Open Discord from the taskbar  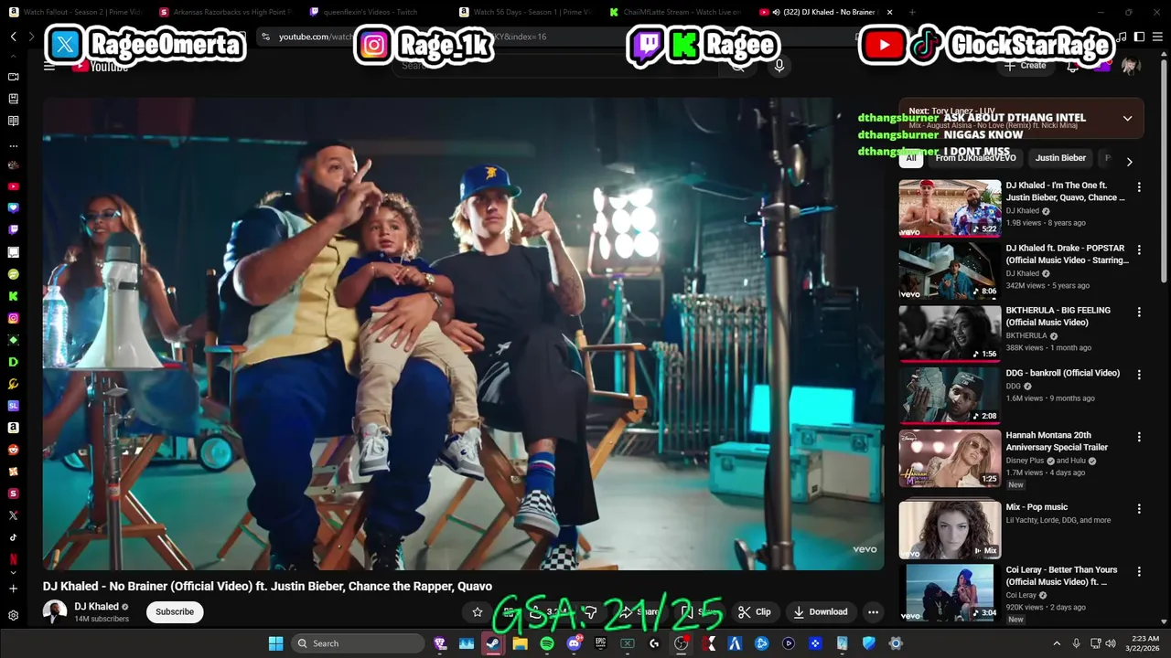tap(574, 643)
